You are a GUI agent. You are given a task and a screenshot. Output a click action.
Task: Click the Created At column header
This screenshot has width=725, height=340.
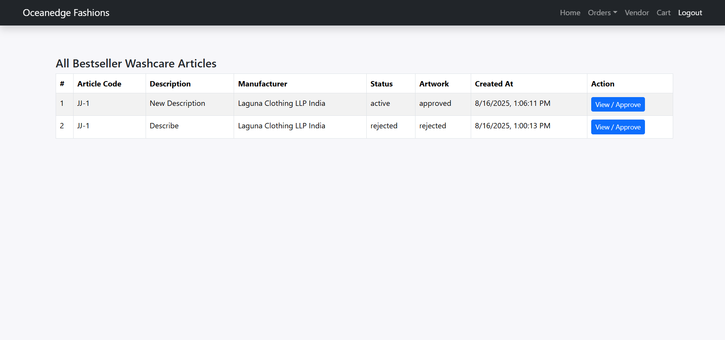click(x=494, y=84)
